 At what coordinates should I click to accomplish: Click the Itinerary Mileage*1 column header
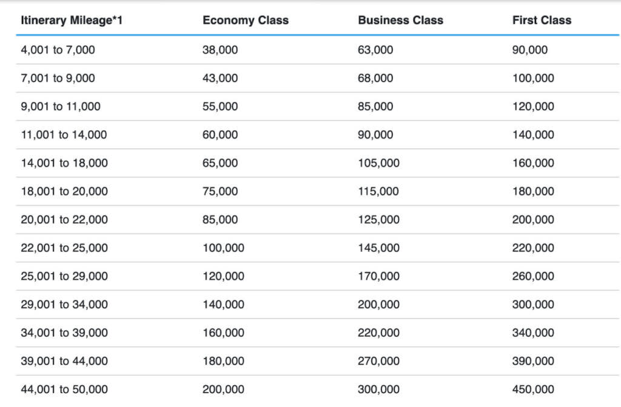(72, 20)
